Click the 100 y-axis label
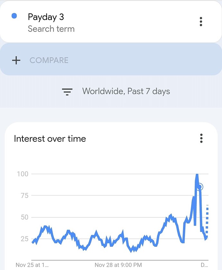The width and height of the screenshot is (222, 270). [x=23, y=174]
